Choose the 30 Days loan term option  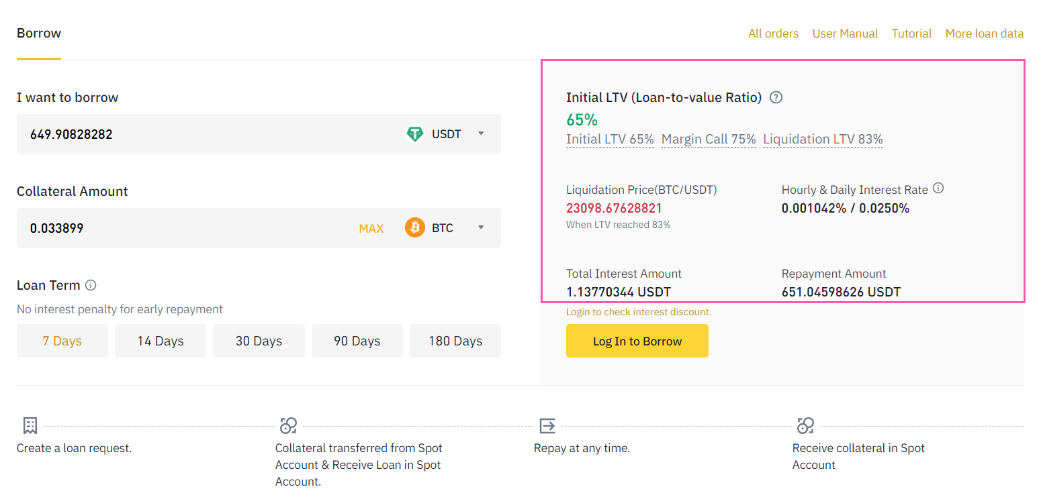click(259, 341)
